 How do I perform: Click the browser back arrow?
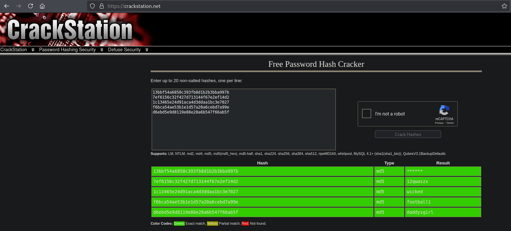pyautogui.click(x=7, y=6)
